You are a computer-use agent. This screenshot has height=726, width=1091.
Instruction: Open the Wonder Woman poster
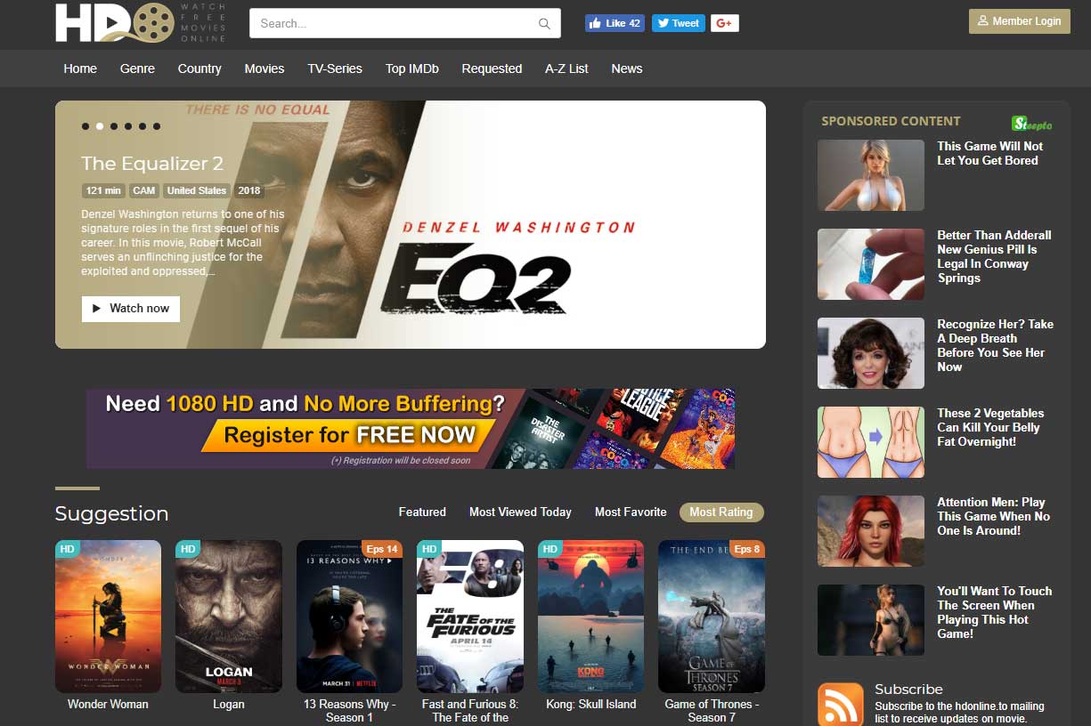[x=108, y=617]
